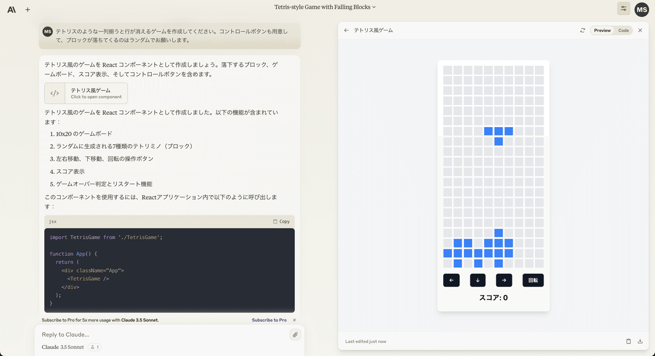
Task: Switch to the Preview tab
Action: click(x=602, y=31)
